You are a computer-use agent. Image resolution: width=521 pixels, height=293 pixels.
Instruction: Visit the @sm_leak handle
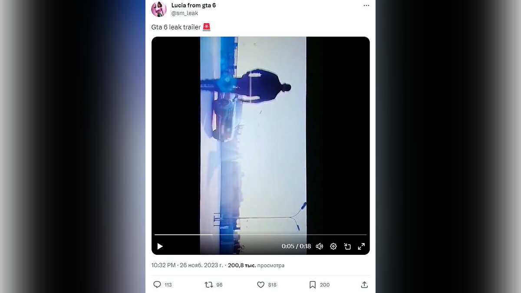(x=185, y=13)
